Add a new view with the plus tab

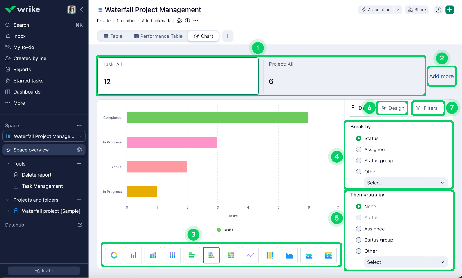pyautogui.click(x=228, y=36)
